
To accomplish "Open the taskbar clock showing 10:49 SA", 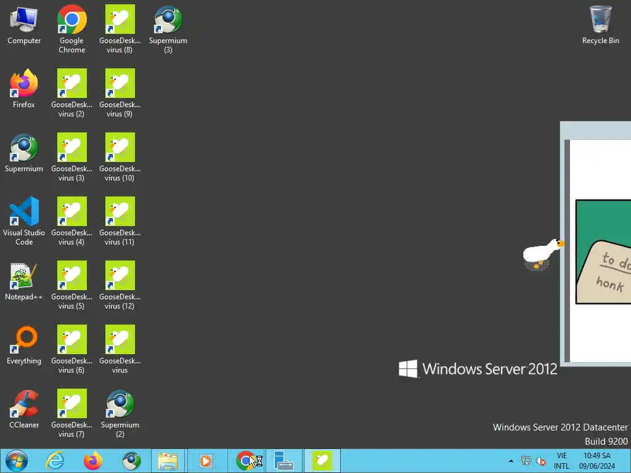I will pos(596,461).
